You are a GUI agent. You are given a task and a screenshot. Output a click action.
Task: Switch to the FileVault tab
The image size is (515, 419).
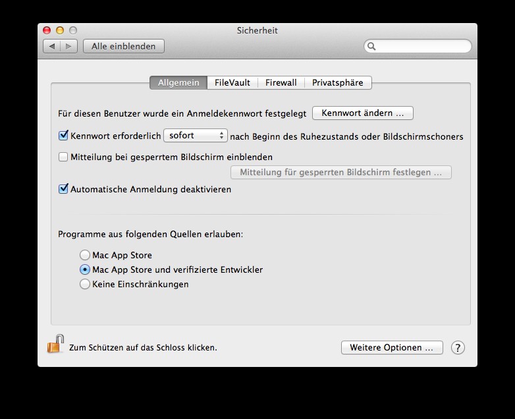coord(232,82)
